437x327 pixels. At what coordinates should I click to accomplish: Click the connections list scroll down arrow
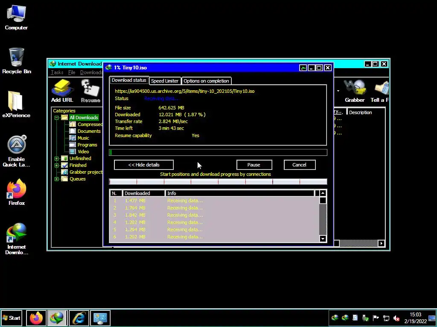323,238
